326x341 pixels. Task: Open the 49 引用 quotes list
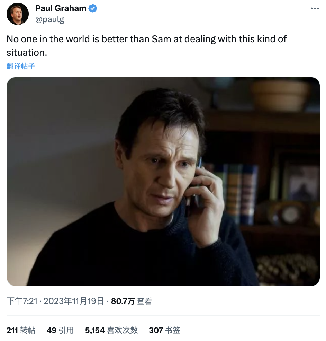[60, 330]
